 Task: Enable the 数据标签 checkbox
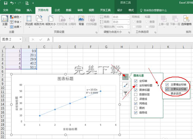136,94
